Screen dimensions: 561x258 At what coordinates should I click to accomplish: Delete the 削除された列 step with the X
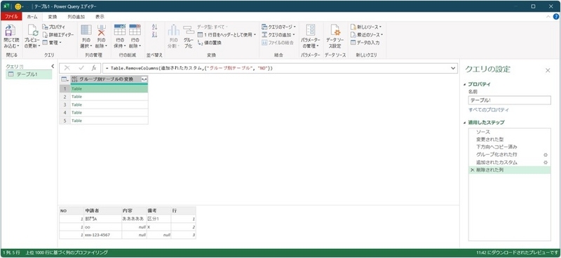pos(472,170)
